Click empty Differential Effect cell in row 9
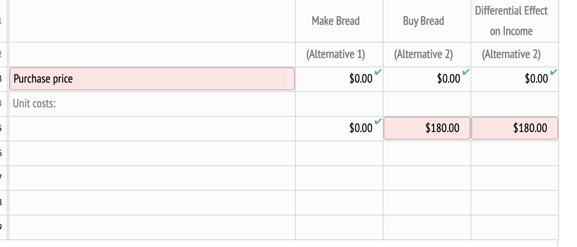The width and height of the screenshot is (577, 247). click(514, 228)
